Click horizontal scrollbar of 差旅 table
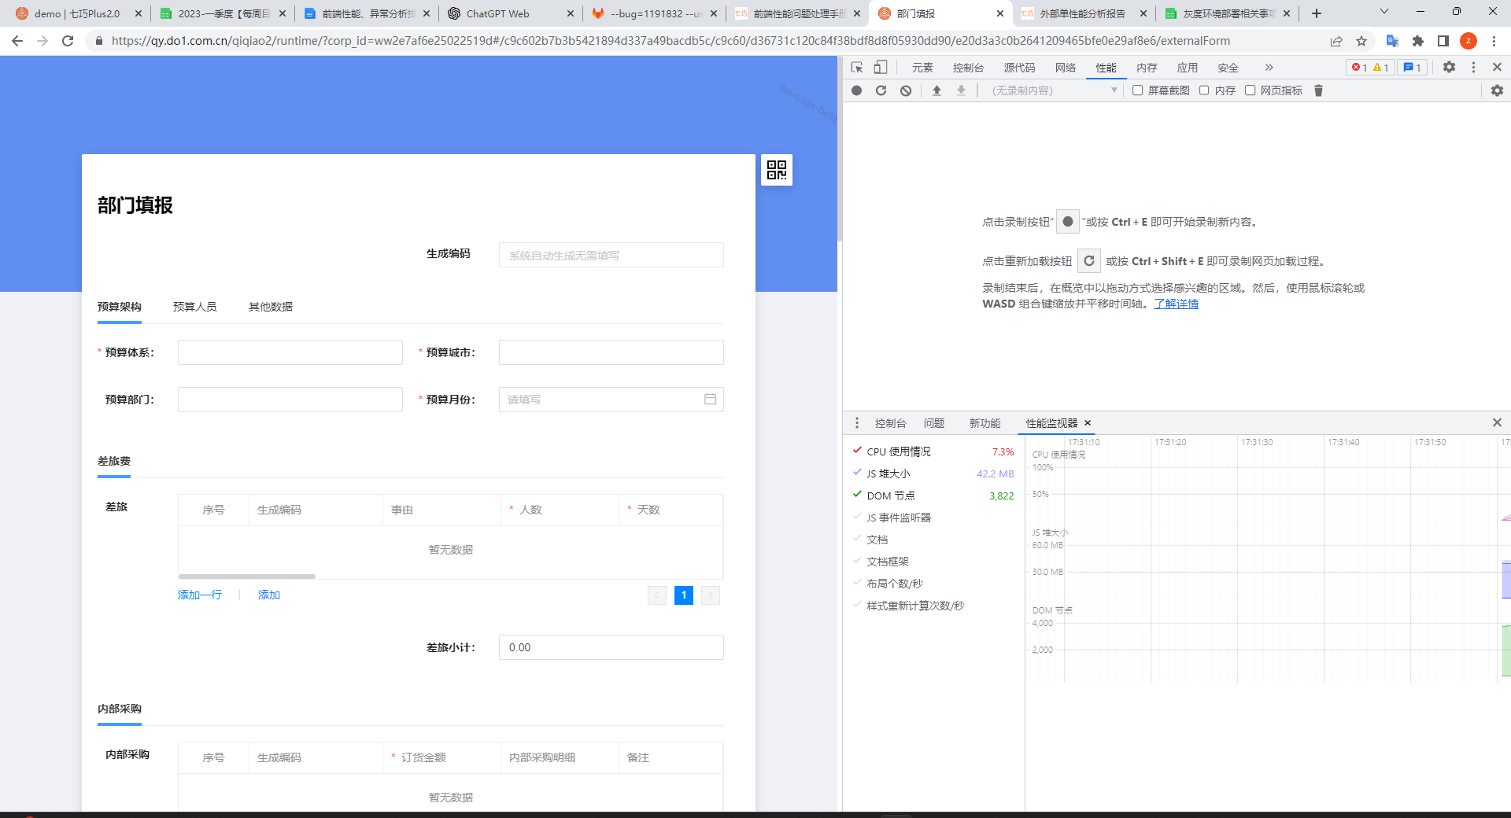Screen dimensions: 1511x818 pyautogui.click(x=247, y=577)
